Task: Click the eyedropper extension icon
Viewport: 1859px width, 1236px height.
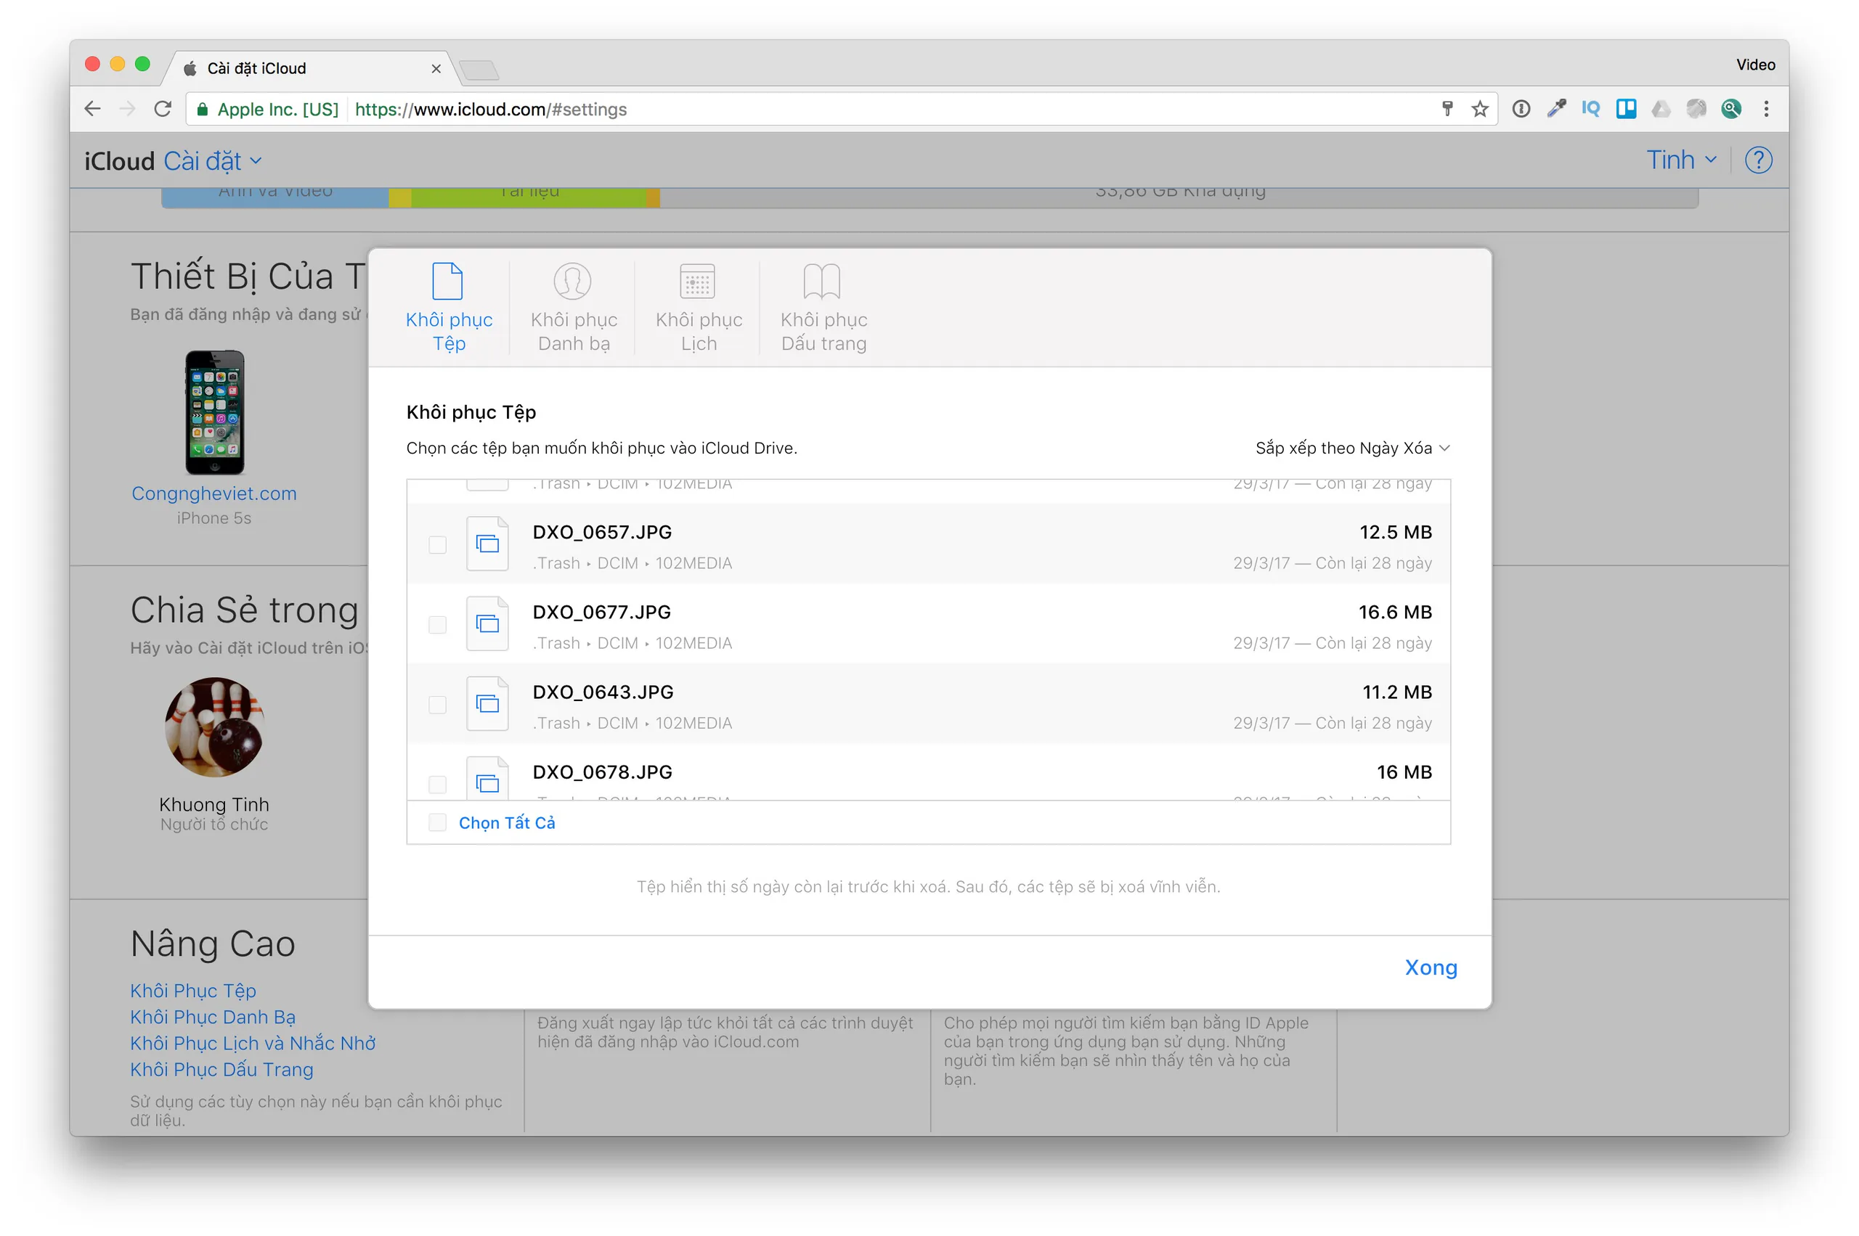Action: [x=1555, y=109]
